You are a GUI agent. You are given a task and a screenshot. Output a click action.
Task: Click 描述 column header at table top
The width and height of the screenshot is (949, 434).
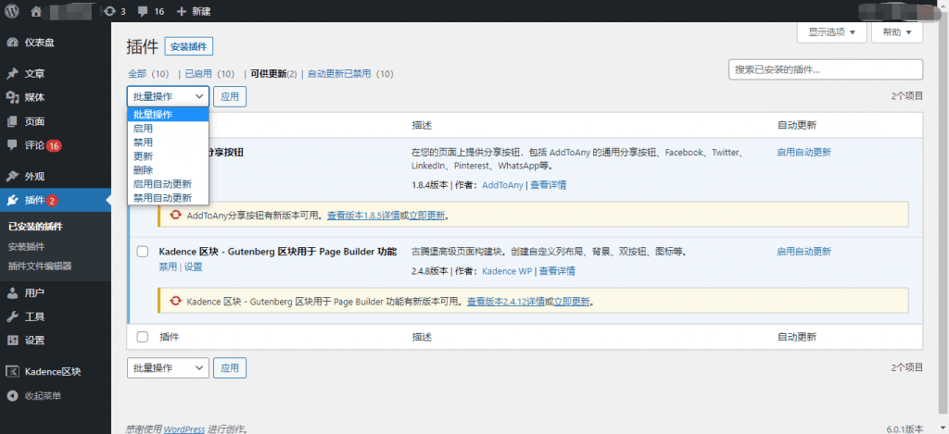click(422, 125)
